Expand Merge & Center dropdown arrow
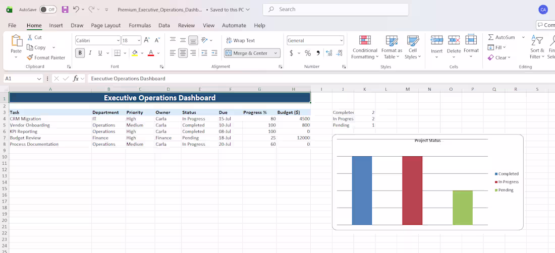 275,53
